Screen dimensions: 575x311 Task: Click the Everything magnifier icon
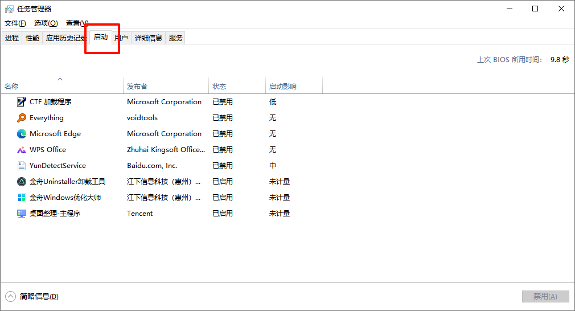pyautogui.click(x=22, y=118)
